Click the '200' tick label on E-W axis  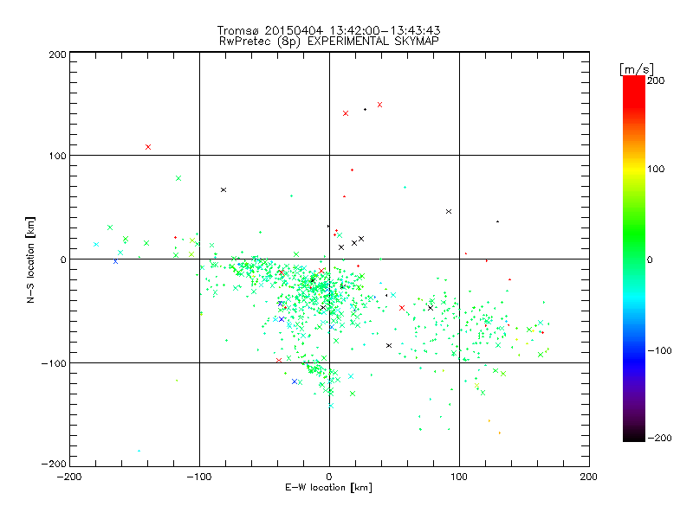click(589, 477)
